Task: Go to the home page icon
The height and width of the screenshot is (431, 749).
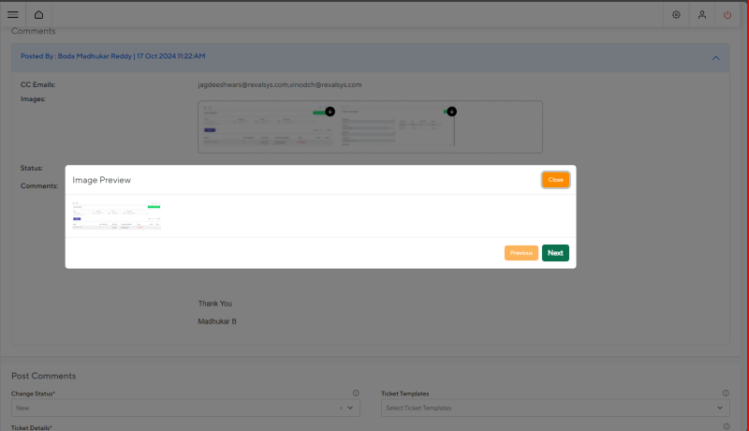Action: 38,15
